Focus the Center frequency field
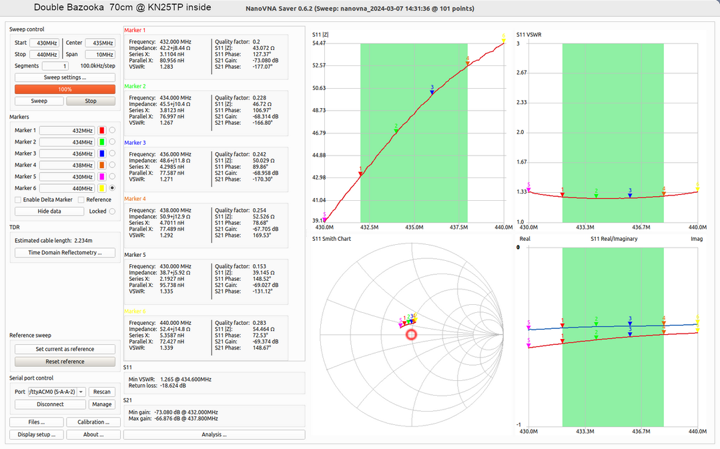Image resolution: width=720 pixels, height=449 pixels. 100,43
